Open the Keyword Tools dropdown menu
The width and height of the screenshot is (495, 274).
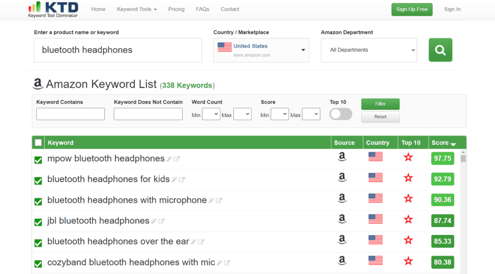pos(137,9)
